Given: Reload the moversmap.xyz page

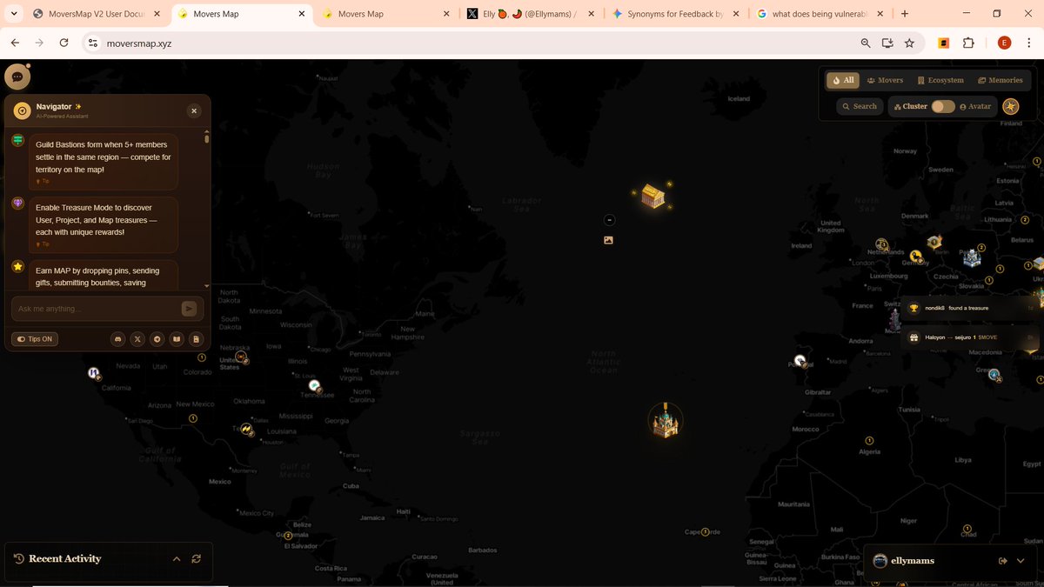Looking at the screenshot, I should click(64, 43).
